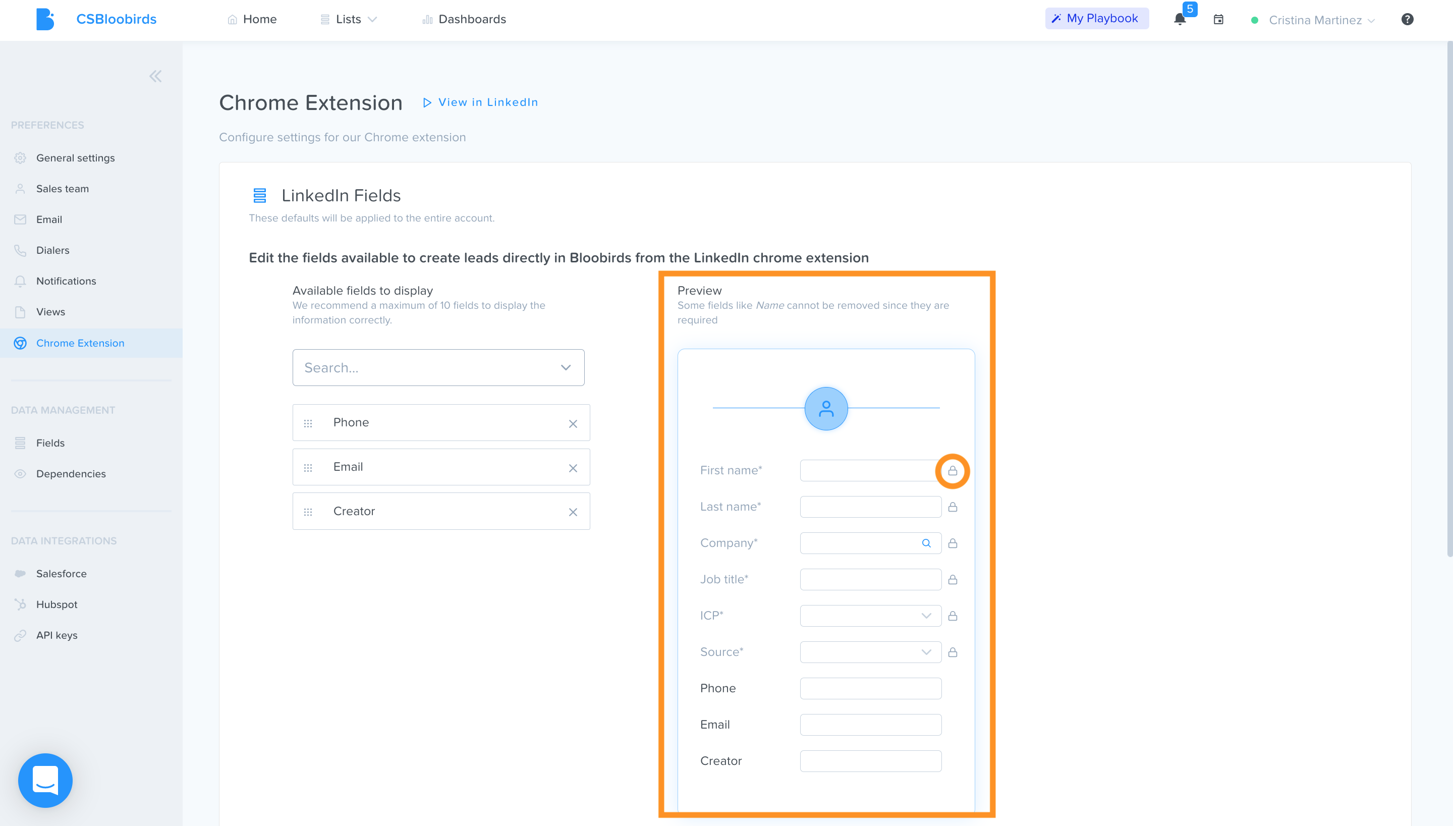Screen dimensions: 1453x826
Task: Click the search magnifier in the Company field
Action: coord(926,543)
